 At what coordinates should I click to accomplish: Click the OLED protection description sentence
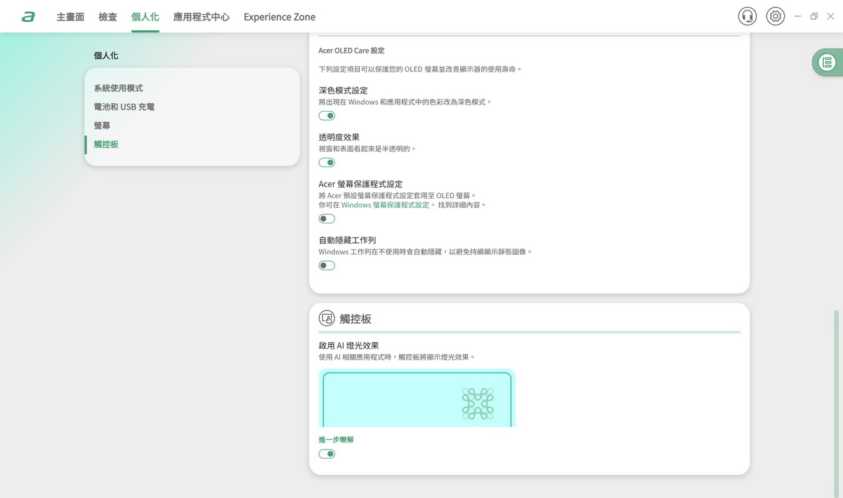tap(420, 70)
